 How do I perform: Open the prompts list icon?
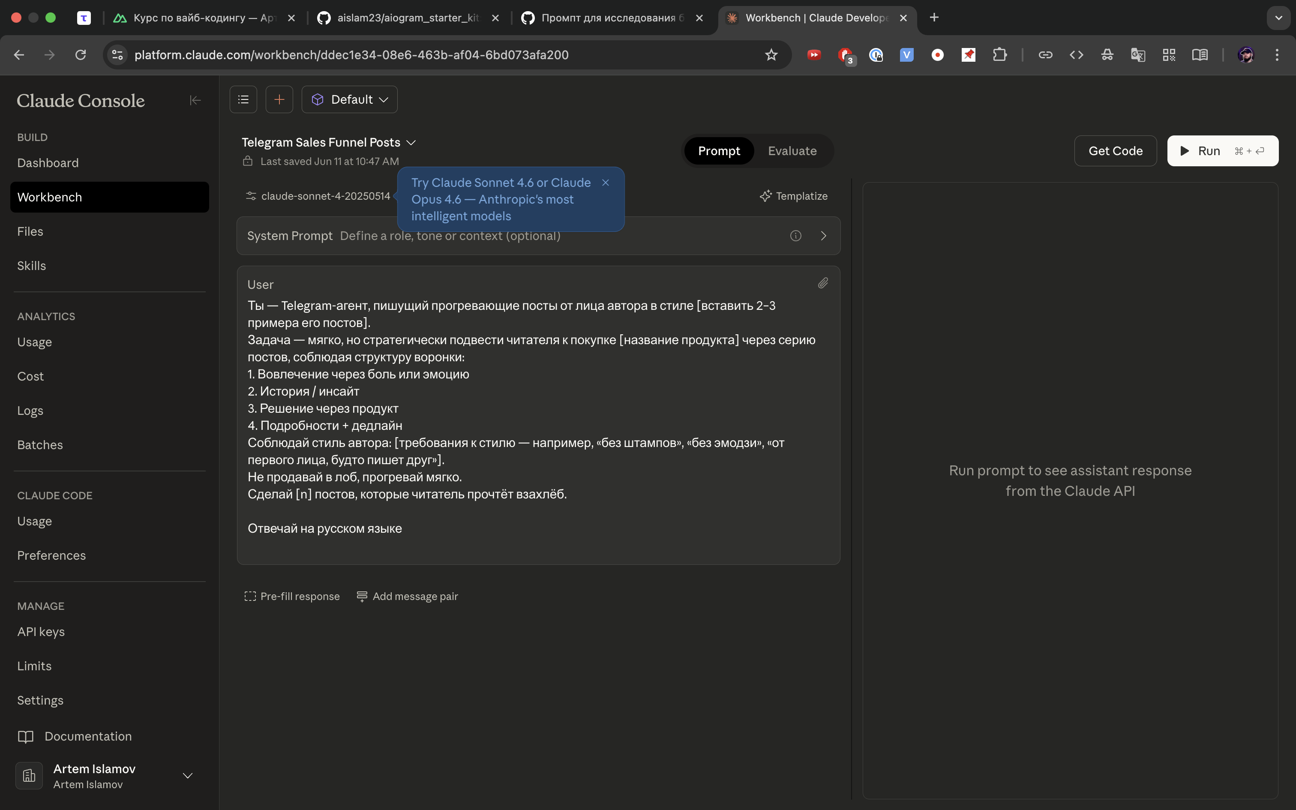(x=243, y=99)
